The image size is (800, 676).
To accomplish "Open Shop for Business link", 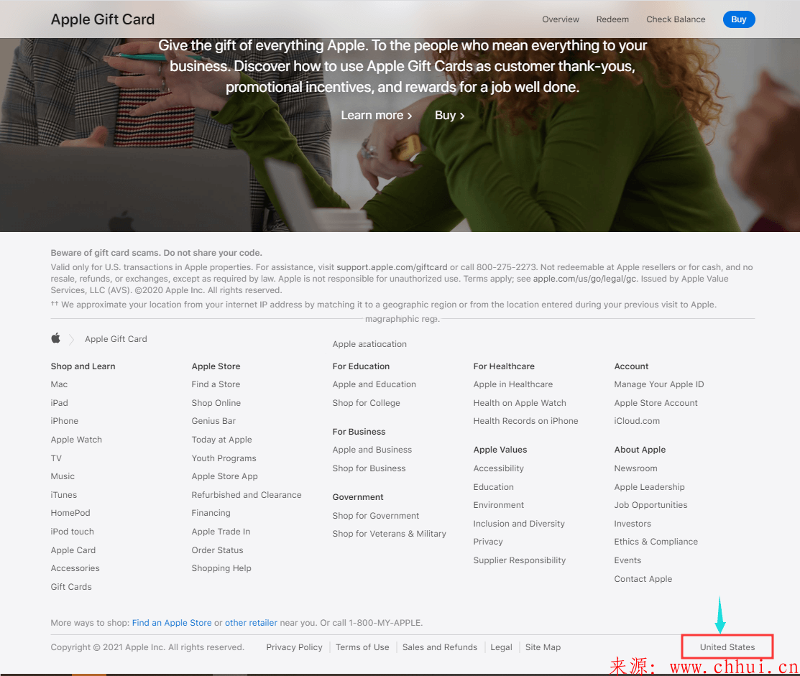I will point(369,468).
